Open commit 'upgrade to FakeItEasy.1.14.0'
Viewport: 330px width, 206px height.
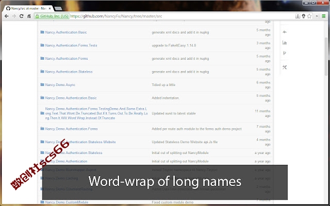click(x=174, y=45)
